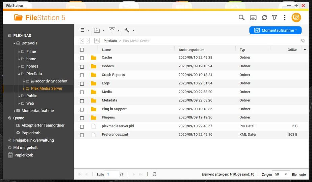The image size is (312, 182).
Task: Add folder to favorites with heart icon
Action: point(303,41)
